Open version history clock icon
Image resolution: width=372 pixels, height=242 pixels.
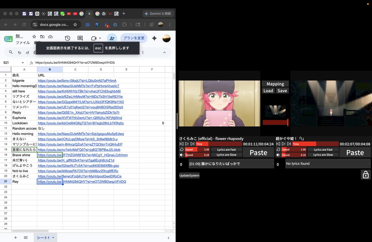point(68,38)
